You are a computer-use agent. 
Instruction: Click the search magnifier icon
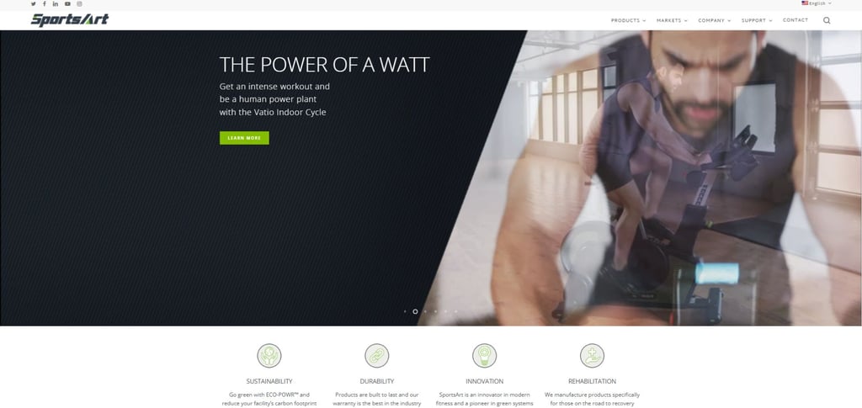coord(827,21)
